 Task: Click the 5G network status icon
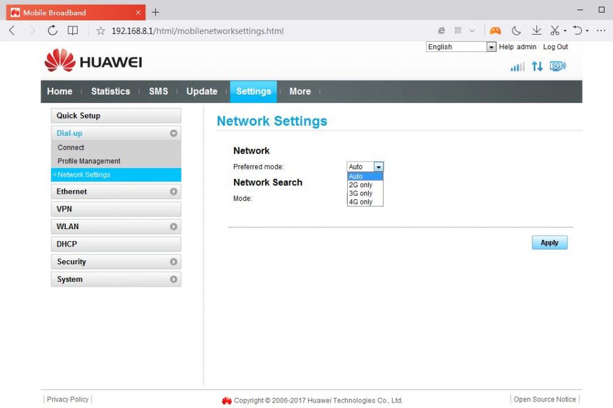coord(557,66)
